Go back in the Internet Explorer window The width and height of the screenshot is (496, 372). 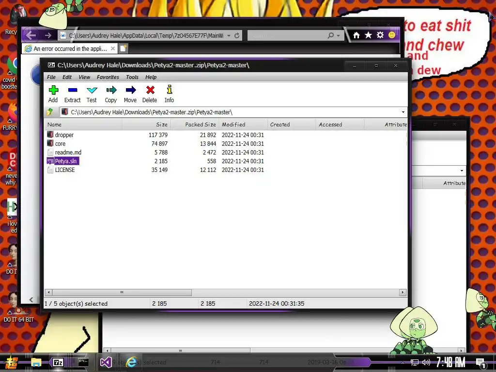31,35
